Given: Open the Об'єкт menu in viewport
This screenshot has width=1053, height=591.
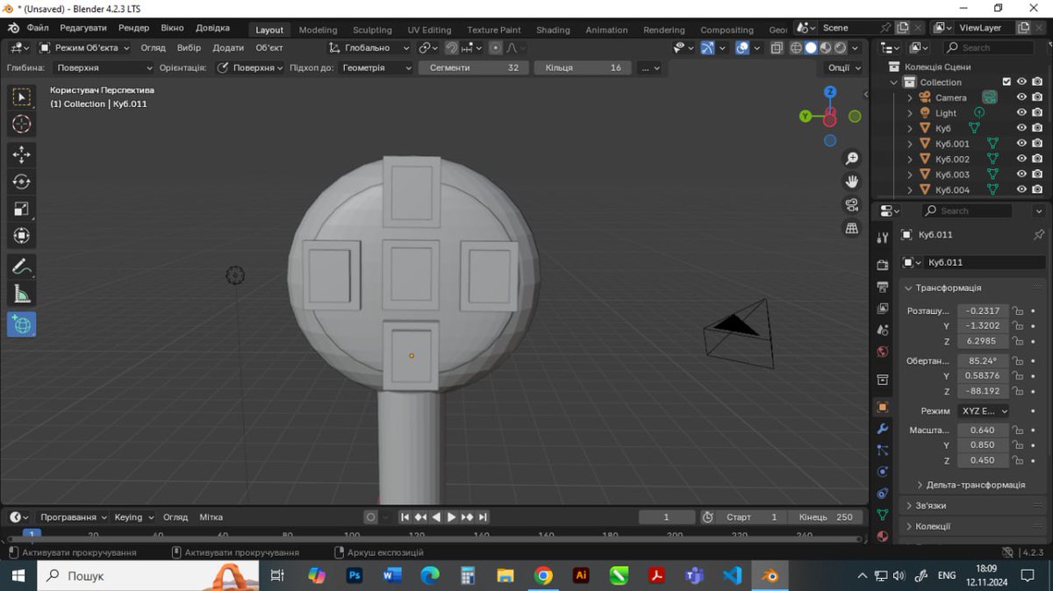Looking at the screenshot, I should [269, 48].
